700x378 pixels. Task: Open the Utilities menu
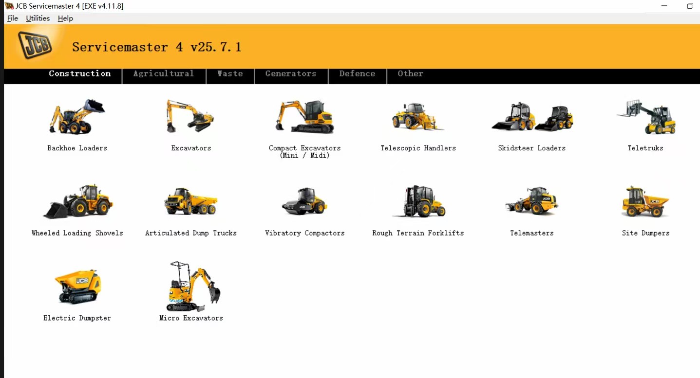click(x=38, y=18)
